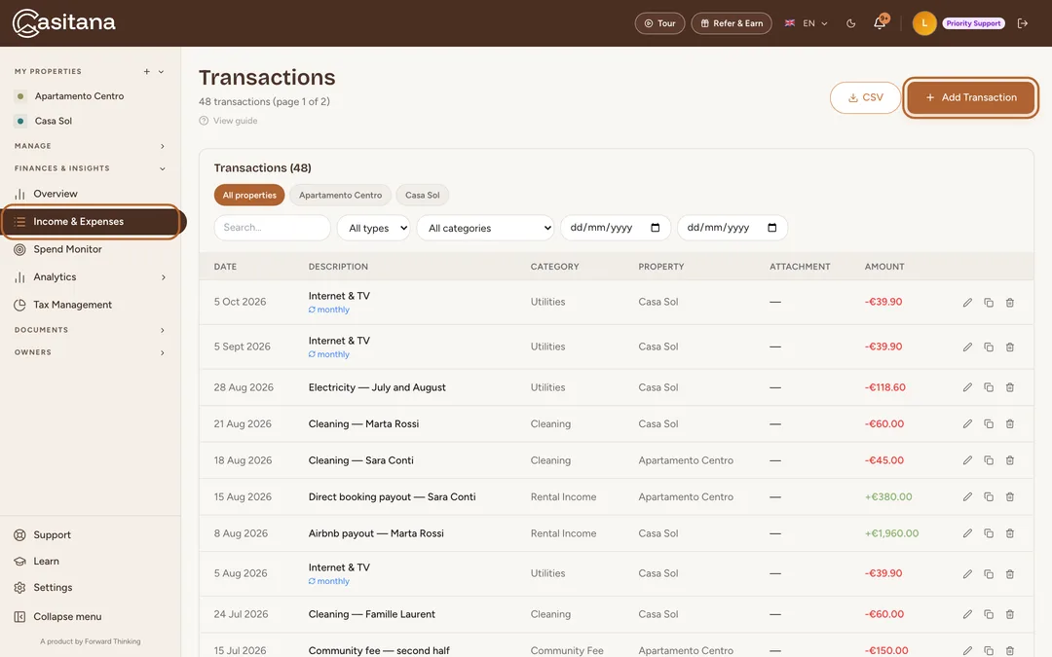The height and width of the screenshot is (657, 1052).
Task: Delete the Cleaning — Marta Rossi transaction
Action: (1010, 423)
